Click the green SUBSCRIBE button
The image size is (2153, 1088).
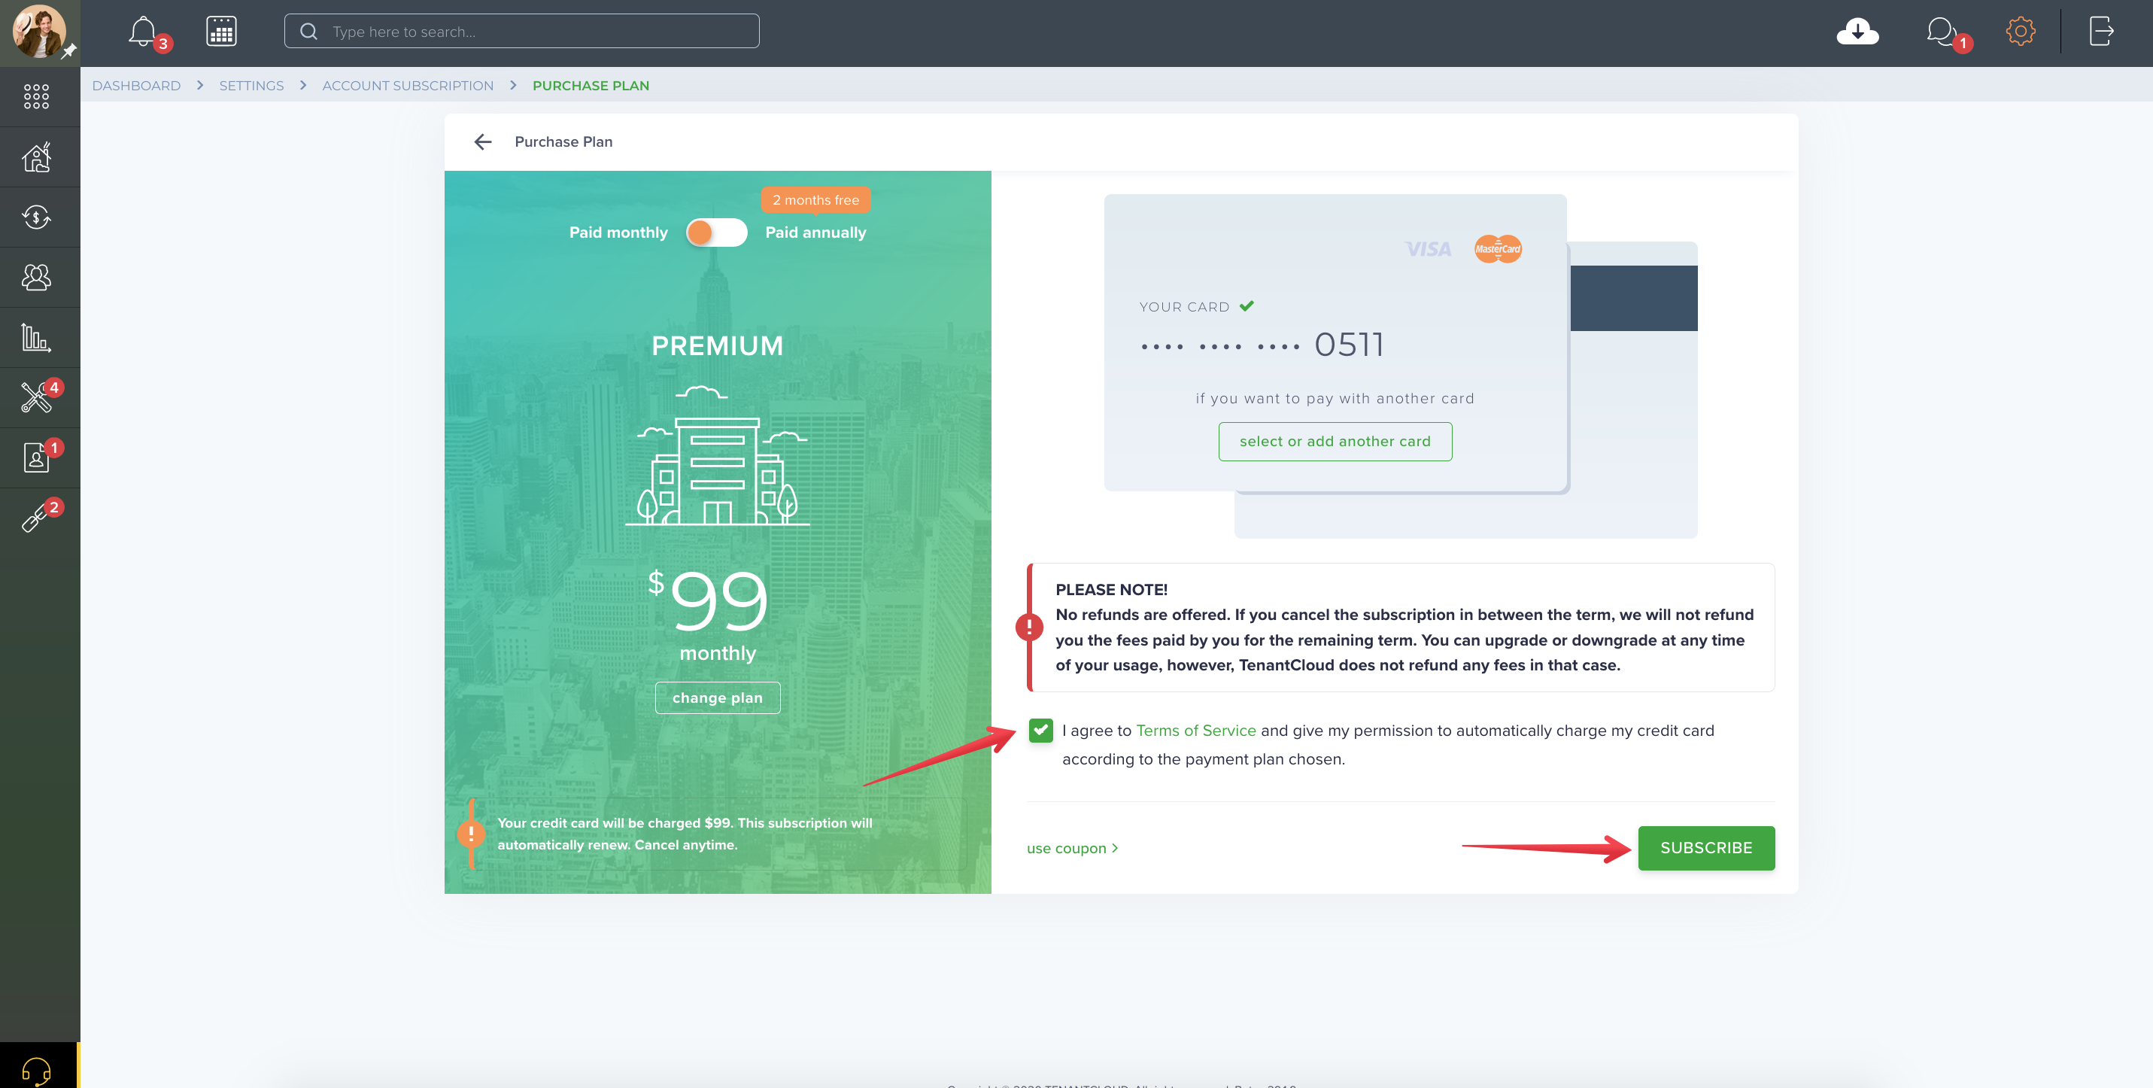[x=1706, y=848]
